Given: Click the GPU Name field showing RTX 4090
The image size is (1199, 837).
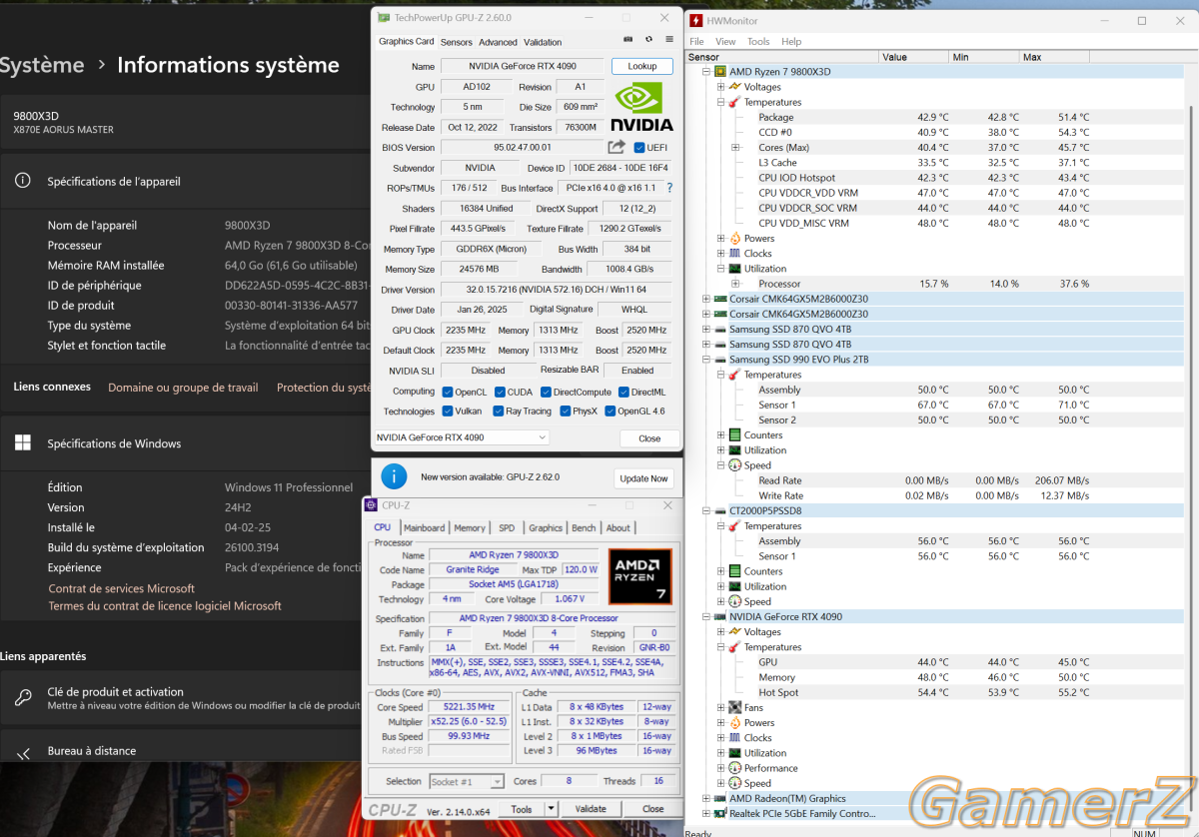Looking at the screenshot, I should pos(522,66).
